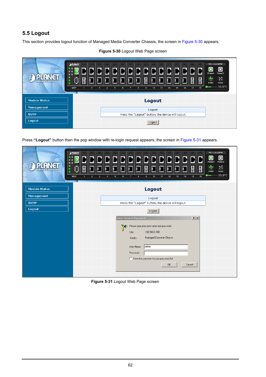Click temperature gauge slider in Figure 5-30
This screenshot has height=377, width=266.
coord(211,87)
